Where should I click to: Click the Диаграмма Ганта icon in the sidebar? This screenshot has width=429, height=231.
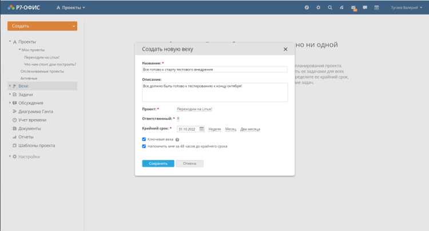14,111
